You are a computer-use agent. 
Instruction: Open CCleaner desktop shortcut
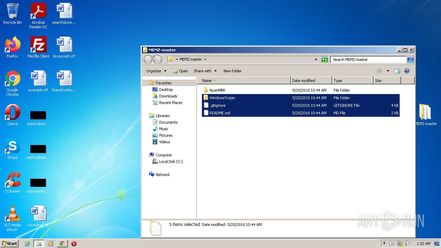[12, 183]
